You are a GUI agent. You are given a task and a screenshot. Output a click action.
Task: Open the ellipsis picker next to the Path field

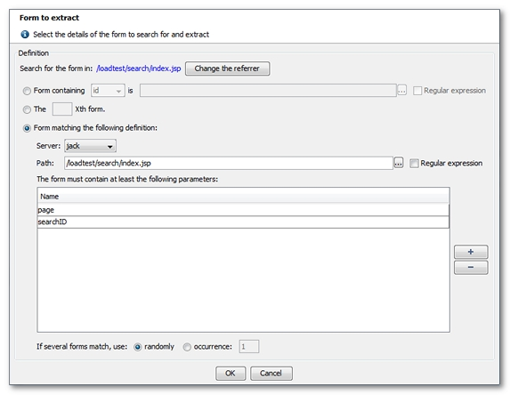coord(399,163)
